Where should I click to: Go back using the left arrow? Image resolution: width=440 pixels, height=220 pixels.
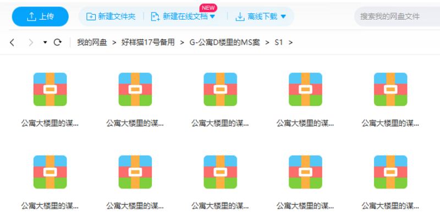pos(13,42)
